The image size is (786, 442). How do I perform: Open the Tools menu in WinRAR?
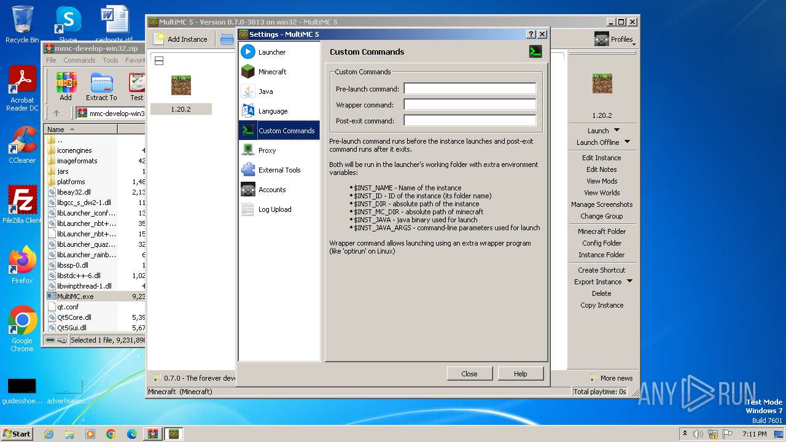(x=111, y=60)
